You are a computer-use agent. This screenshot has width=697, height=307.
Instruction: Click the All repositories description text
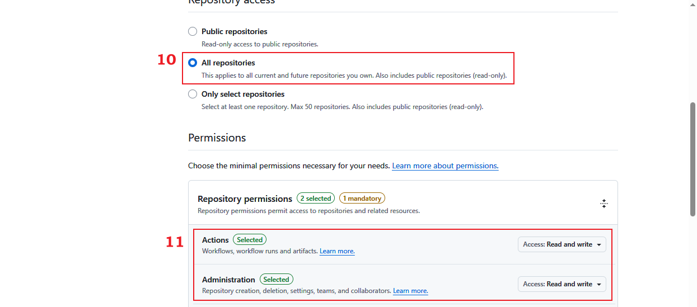pyautogui.click(x=354, y=75)
